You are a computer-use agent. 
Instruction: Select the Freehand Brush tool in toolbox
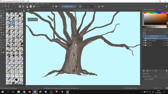click(1, 16)
